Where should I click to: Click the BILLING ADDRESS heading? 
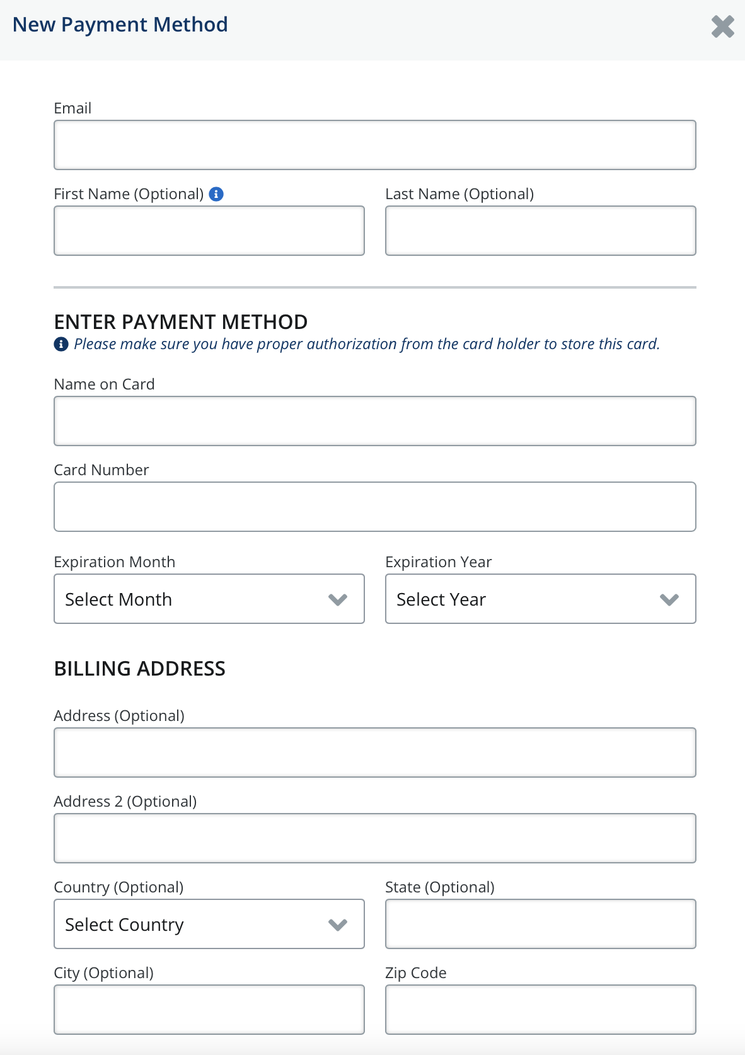(x=140, y=668)
